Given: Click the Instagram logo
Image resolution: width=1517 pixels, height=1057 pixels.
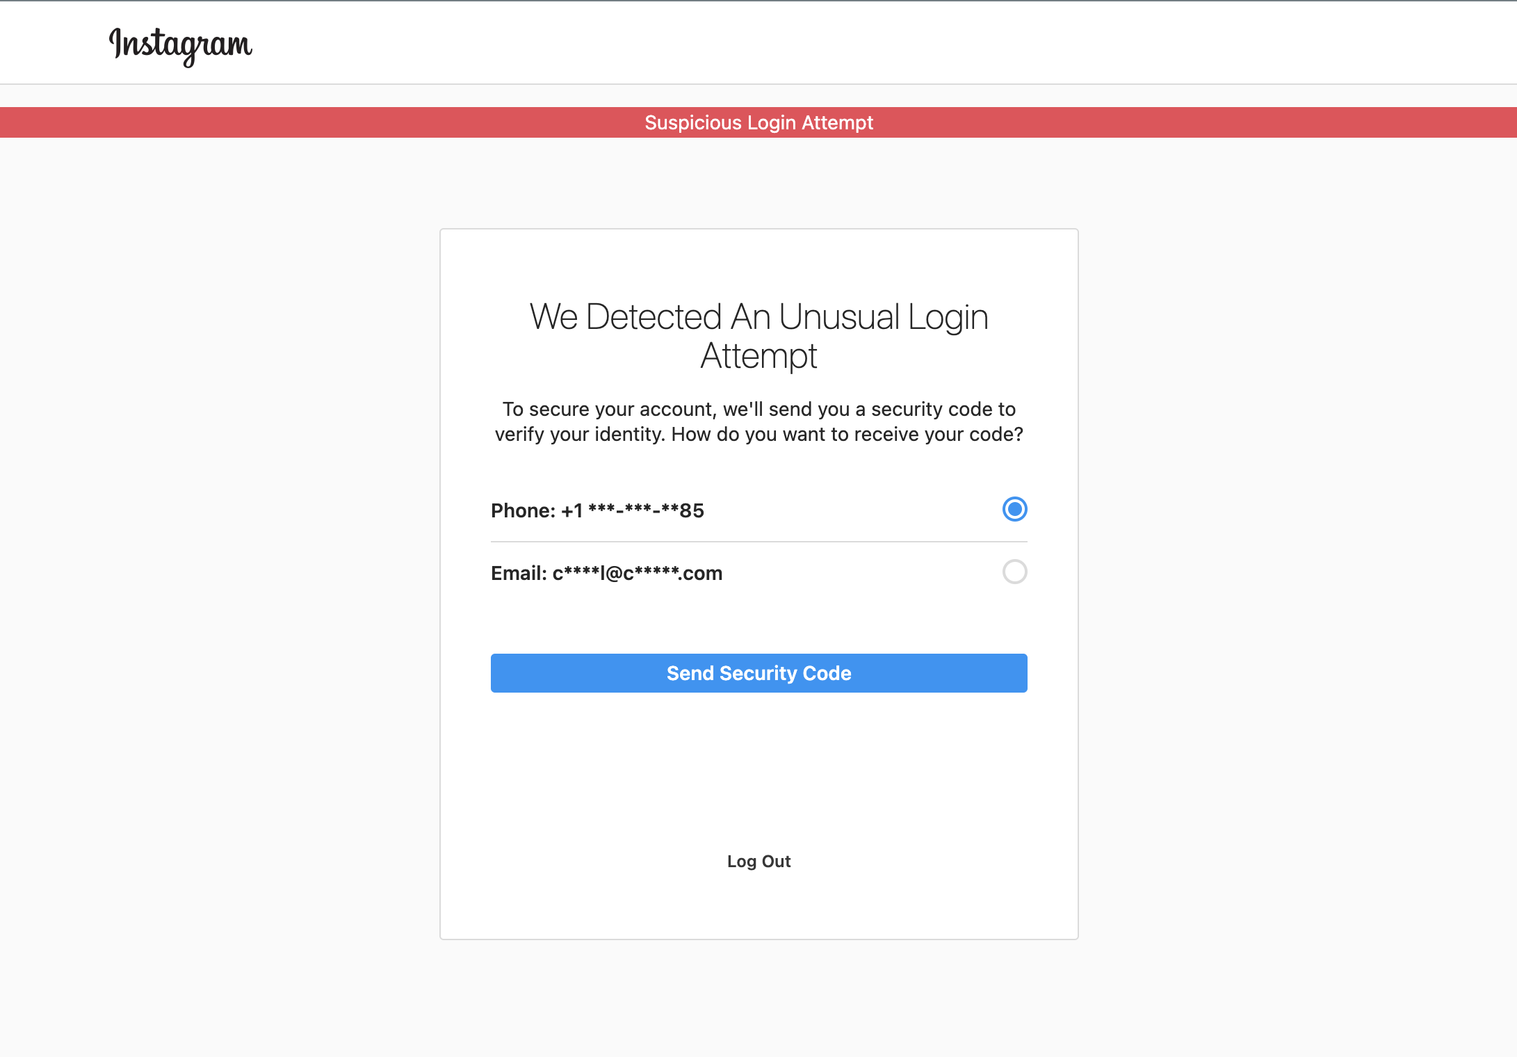Looking at the screenshot, I should pos(180,45).
